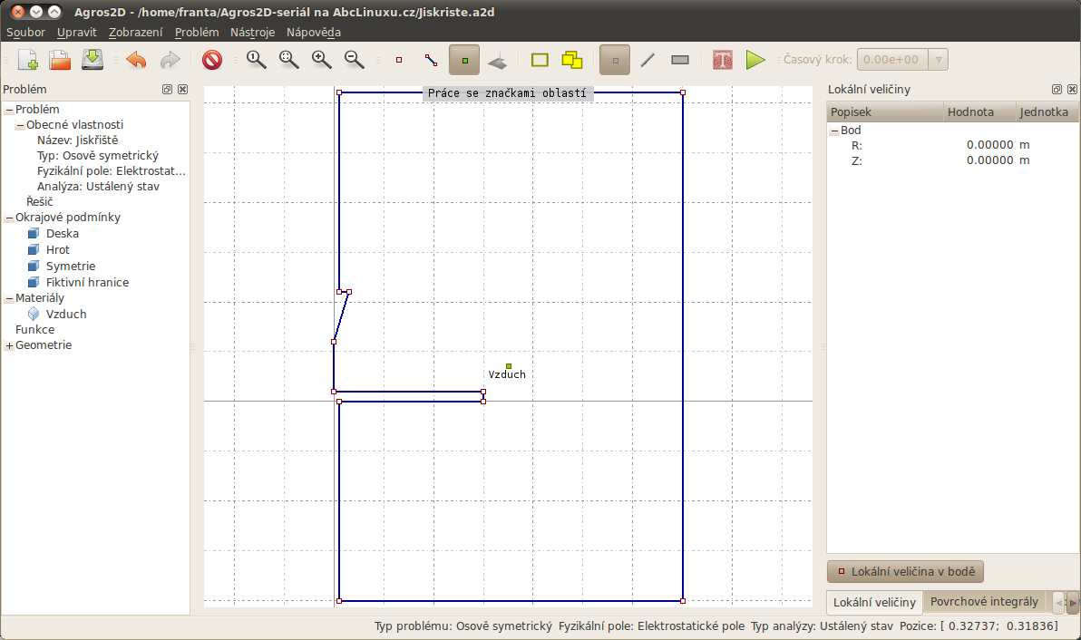Click the red mesh area icon

pyautogui.click(x=723, y=60)
